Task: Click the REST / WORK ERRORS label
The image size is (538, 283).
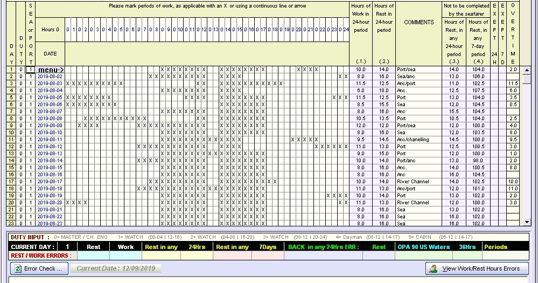Action: pos(41,256)
